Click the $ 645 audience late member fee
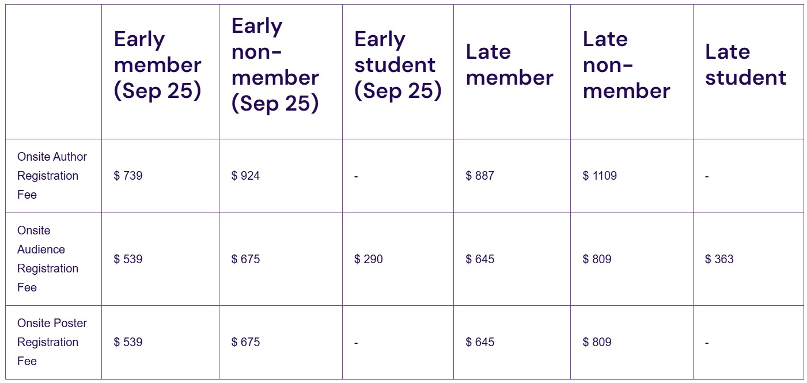This screenshot has height=383, width=807. coord(480,259)
